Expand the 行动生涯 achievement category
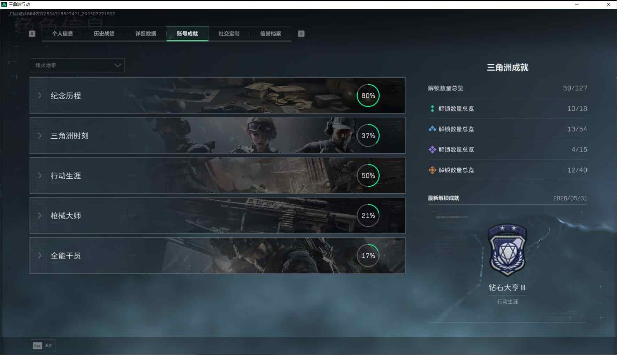 click(x=217, y=176)
